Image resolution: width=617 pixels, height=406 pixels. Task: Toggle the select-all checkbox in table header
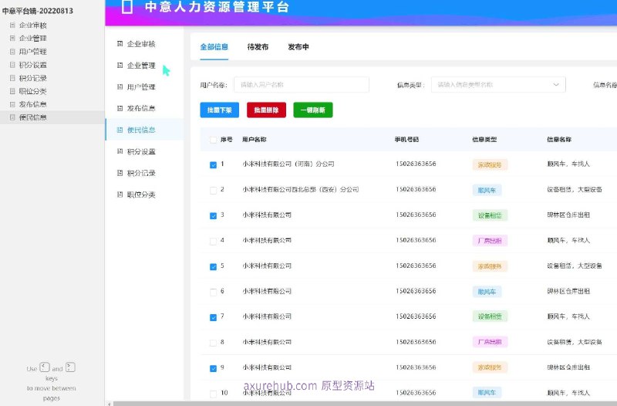click(214, 140)
